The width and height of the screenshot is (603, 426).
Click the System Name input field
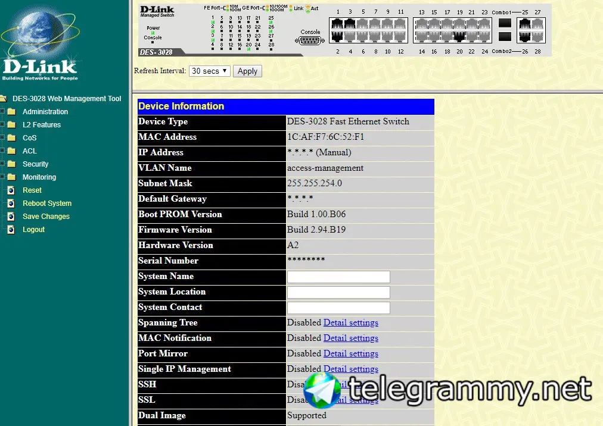coord(338,277)
